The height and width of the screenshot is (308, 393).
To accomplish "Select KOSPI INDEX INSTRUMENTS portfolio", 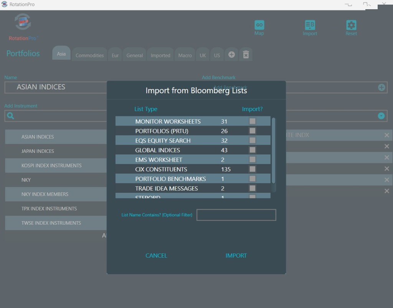I will [56, 166].
